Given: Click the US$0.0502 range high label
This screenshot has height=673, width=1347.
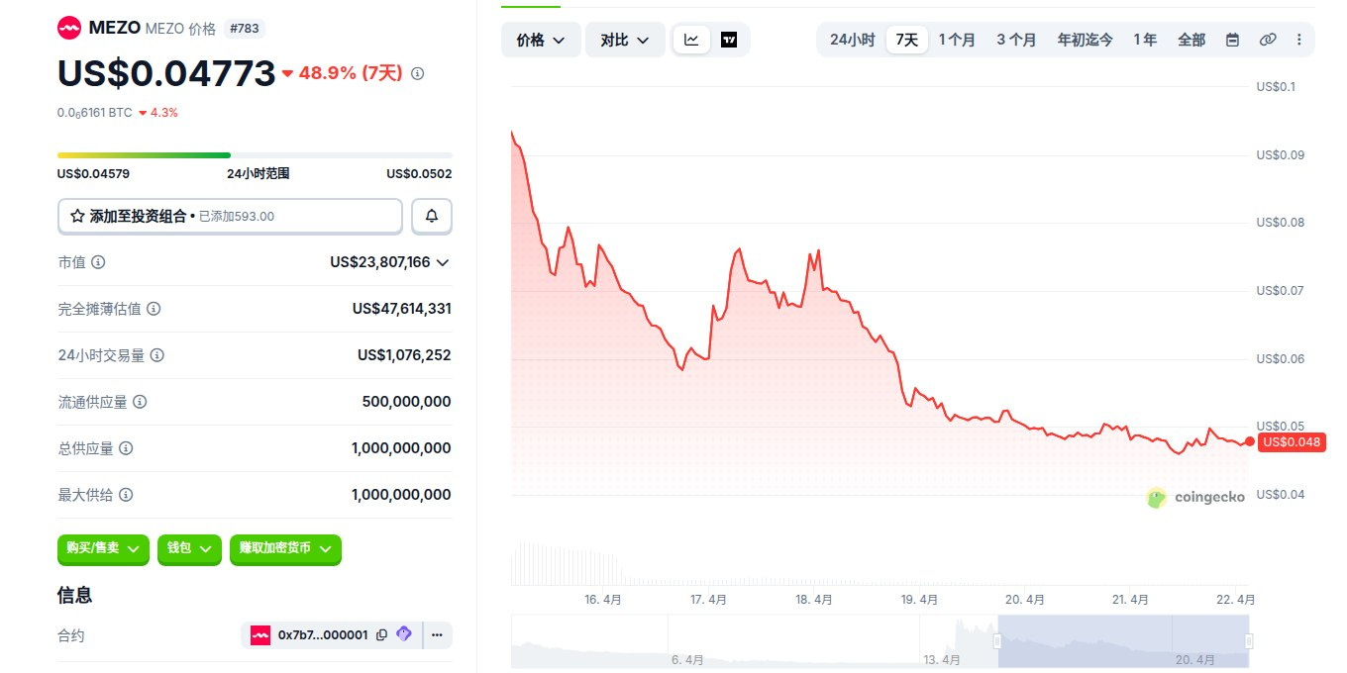Looking at the screenshot, I should (419, 173).
